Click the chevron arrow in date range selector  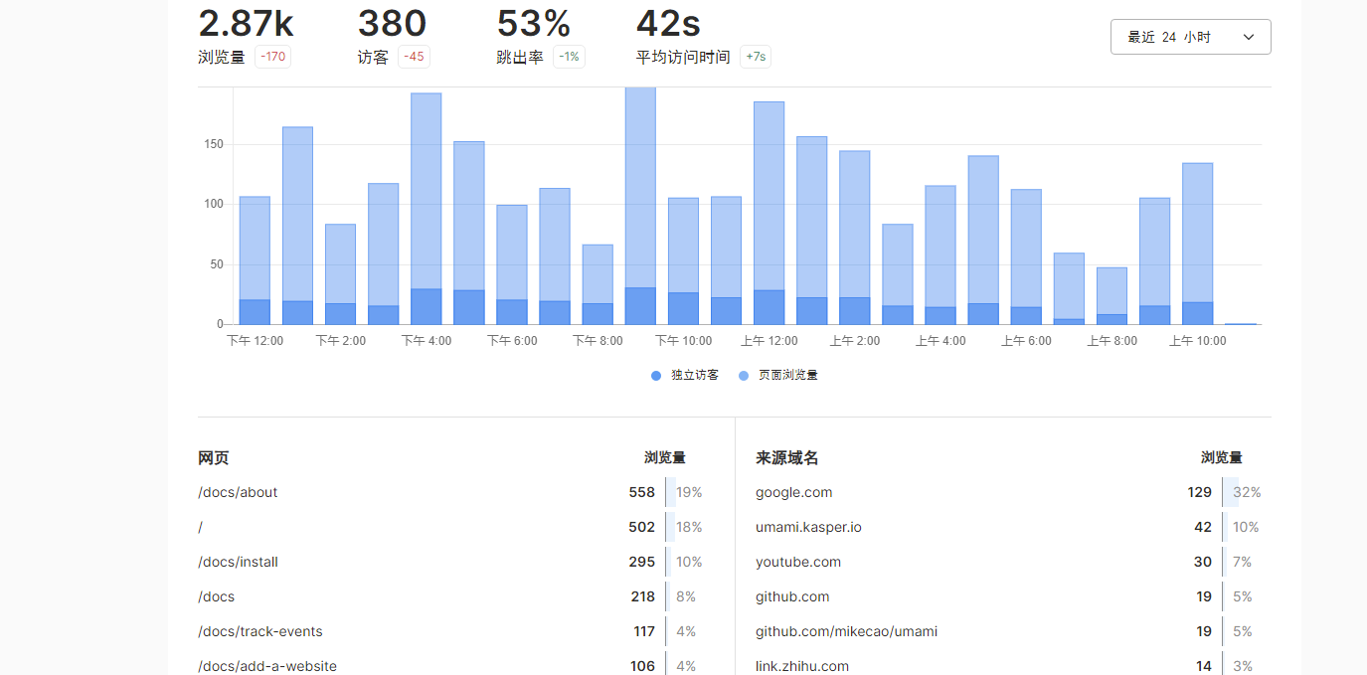coord(1249,37)
